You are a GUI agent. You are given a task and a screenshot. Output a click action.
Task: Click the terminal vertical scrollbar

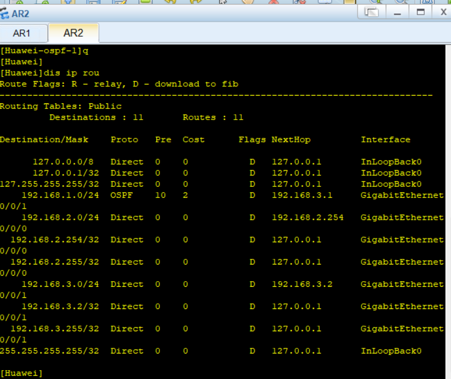pos(448,212)
